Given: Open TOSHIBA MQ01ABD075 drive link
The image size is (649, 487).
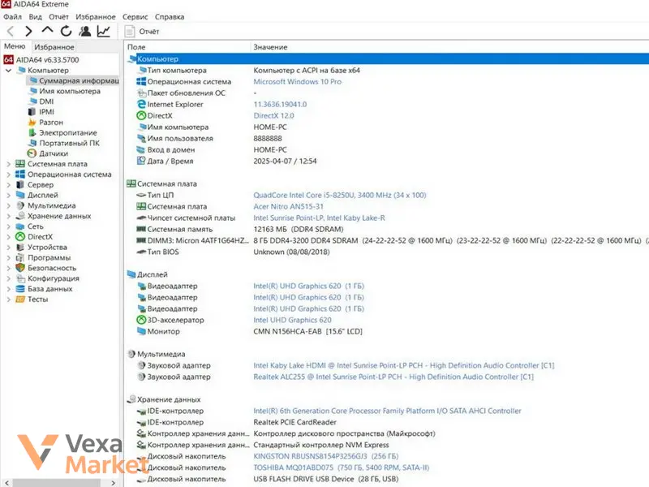Looking at the screenshot, I should pos(341,468).
